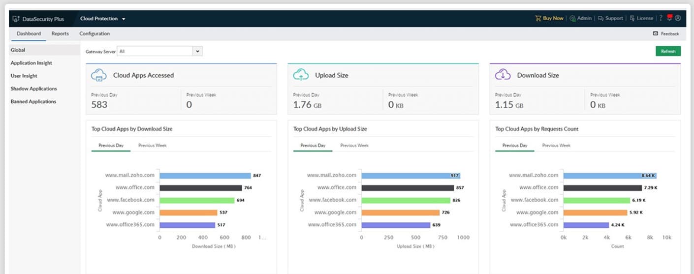Select Previous Day tab in Upload Size chart
694x274 pixels.
point(313,146)
